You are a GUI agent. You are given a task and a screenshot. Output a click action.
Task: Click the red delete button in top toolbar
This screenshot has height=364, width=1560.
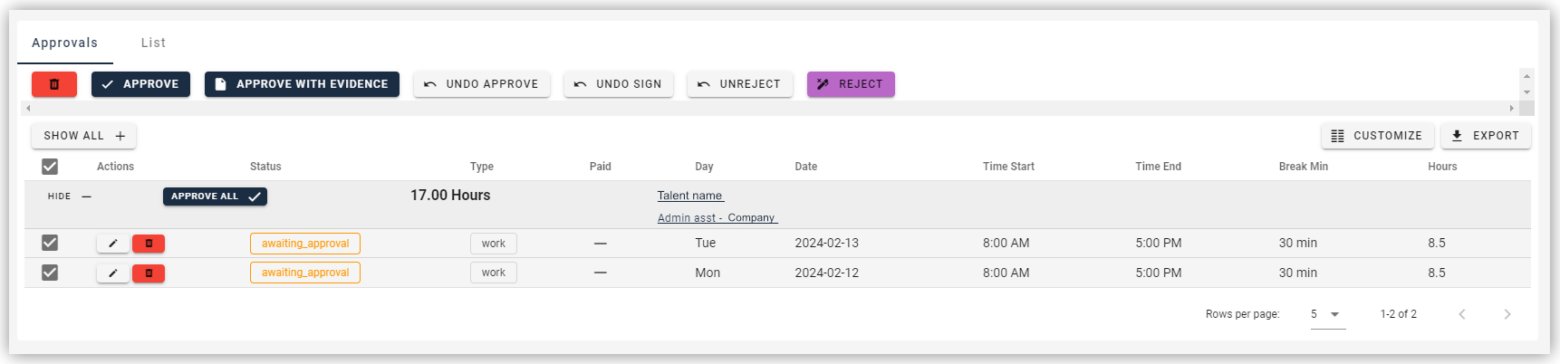(54, 84)
